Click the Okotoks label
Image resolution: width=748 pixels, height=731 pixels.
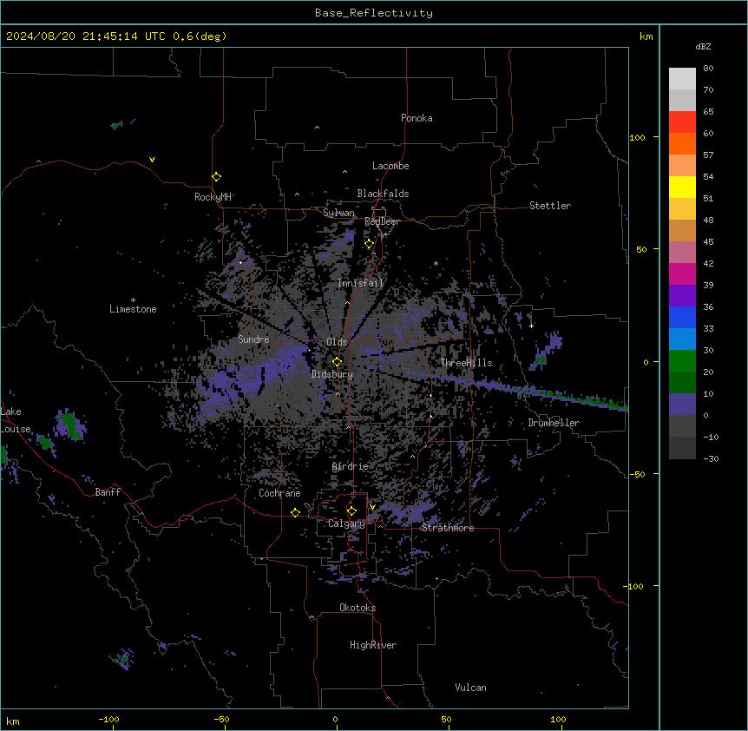pos(358,608)
